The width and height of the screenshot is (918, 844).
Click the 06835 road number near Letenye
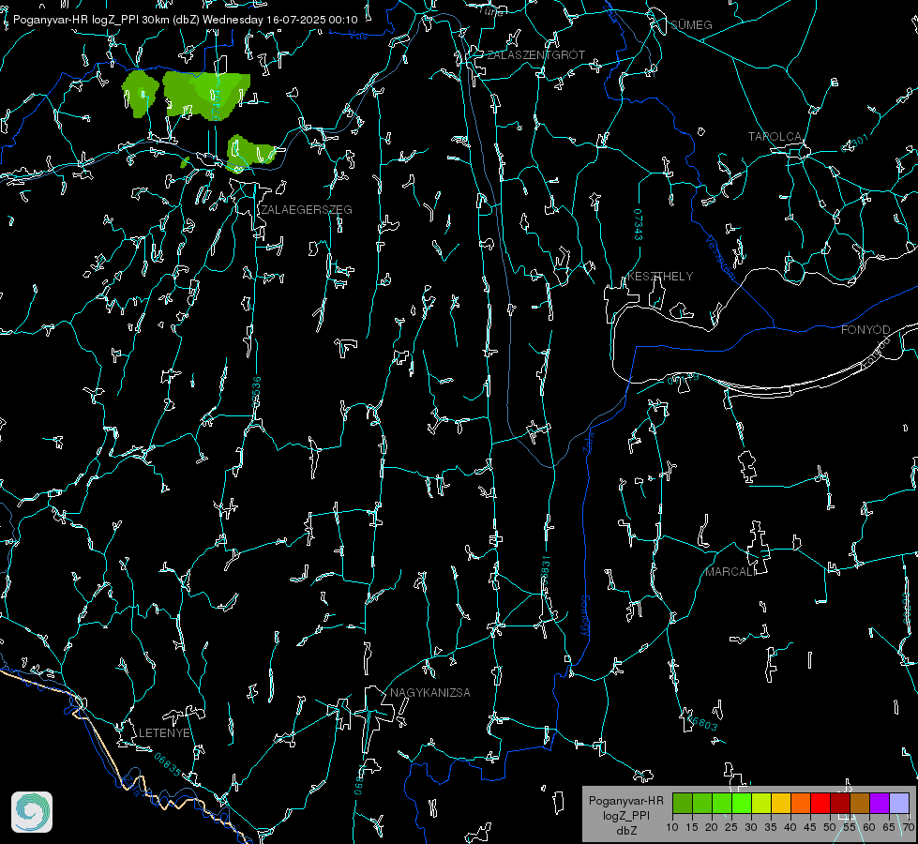pyautogui.click(x=168, y=765)
